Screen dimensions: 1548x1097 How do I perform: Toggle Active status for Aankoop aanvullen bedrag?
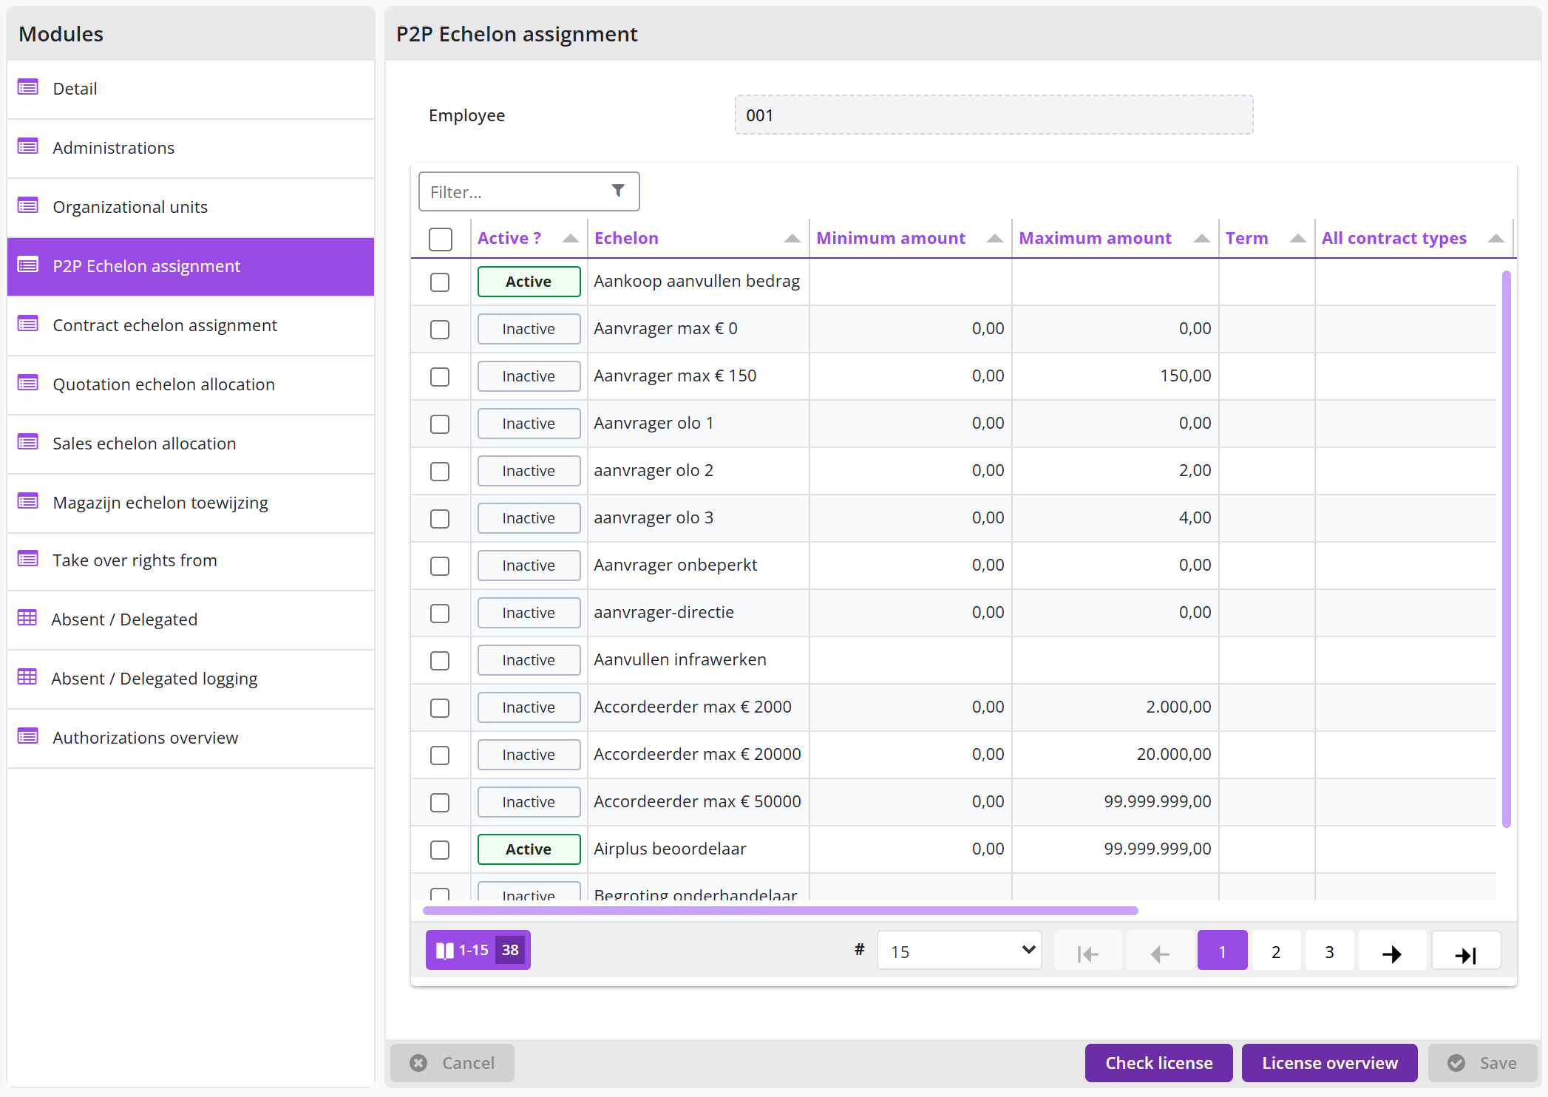click(529, 282)
